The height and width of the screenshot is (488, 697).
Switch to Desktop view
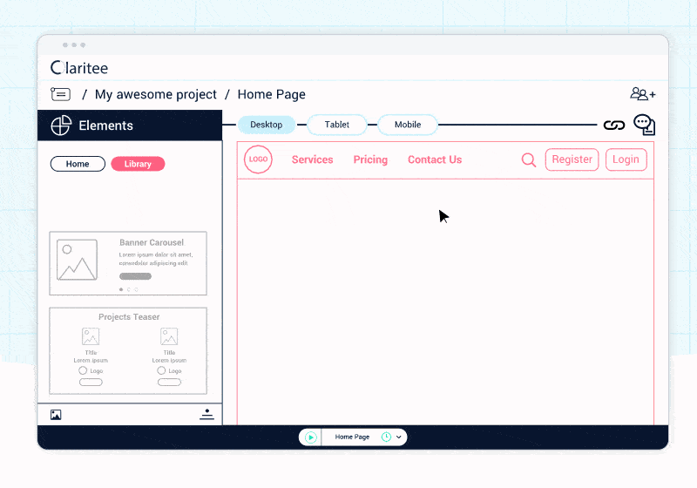(267, 125)
